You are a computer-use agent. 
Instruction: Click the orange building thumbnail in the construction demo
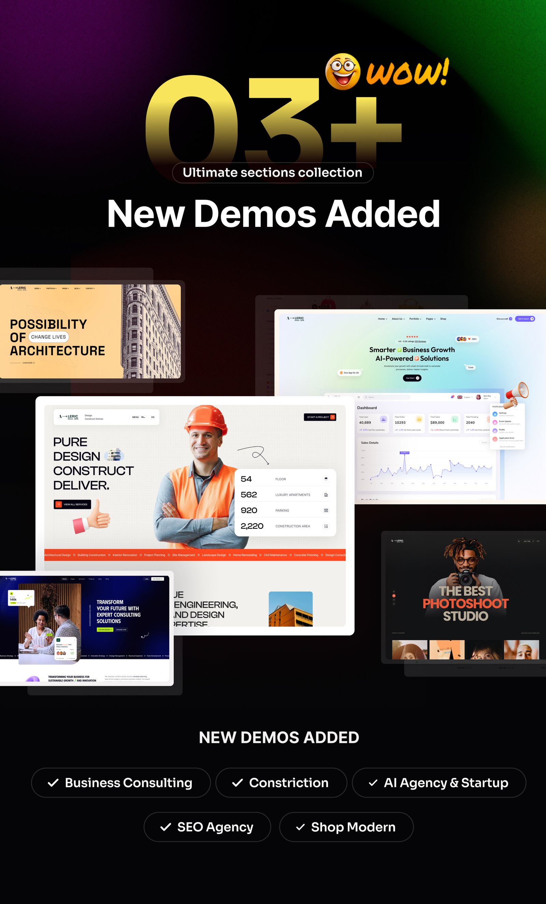[x=291, y=609]
